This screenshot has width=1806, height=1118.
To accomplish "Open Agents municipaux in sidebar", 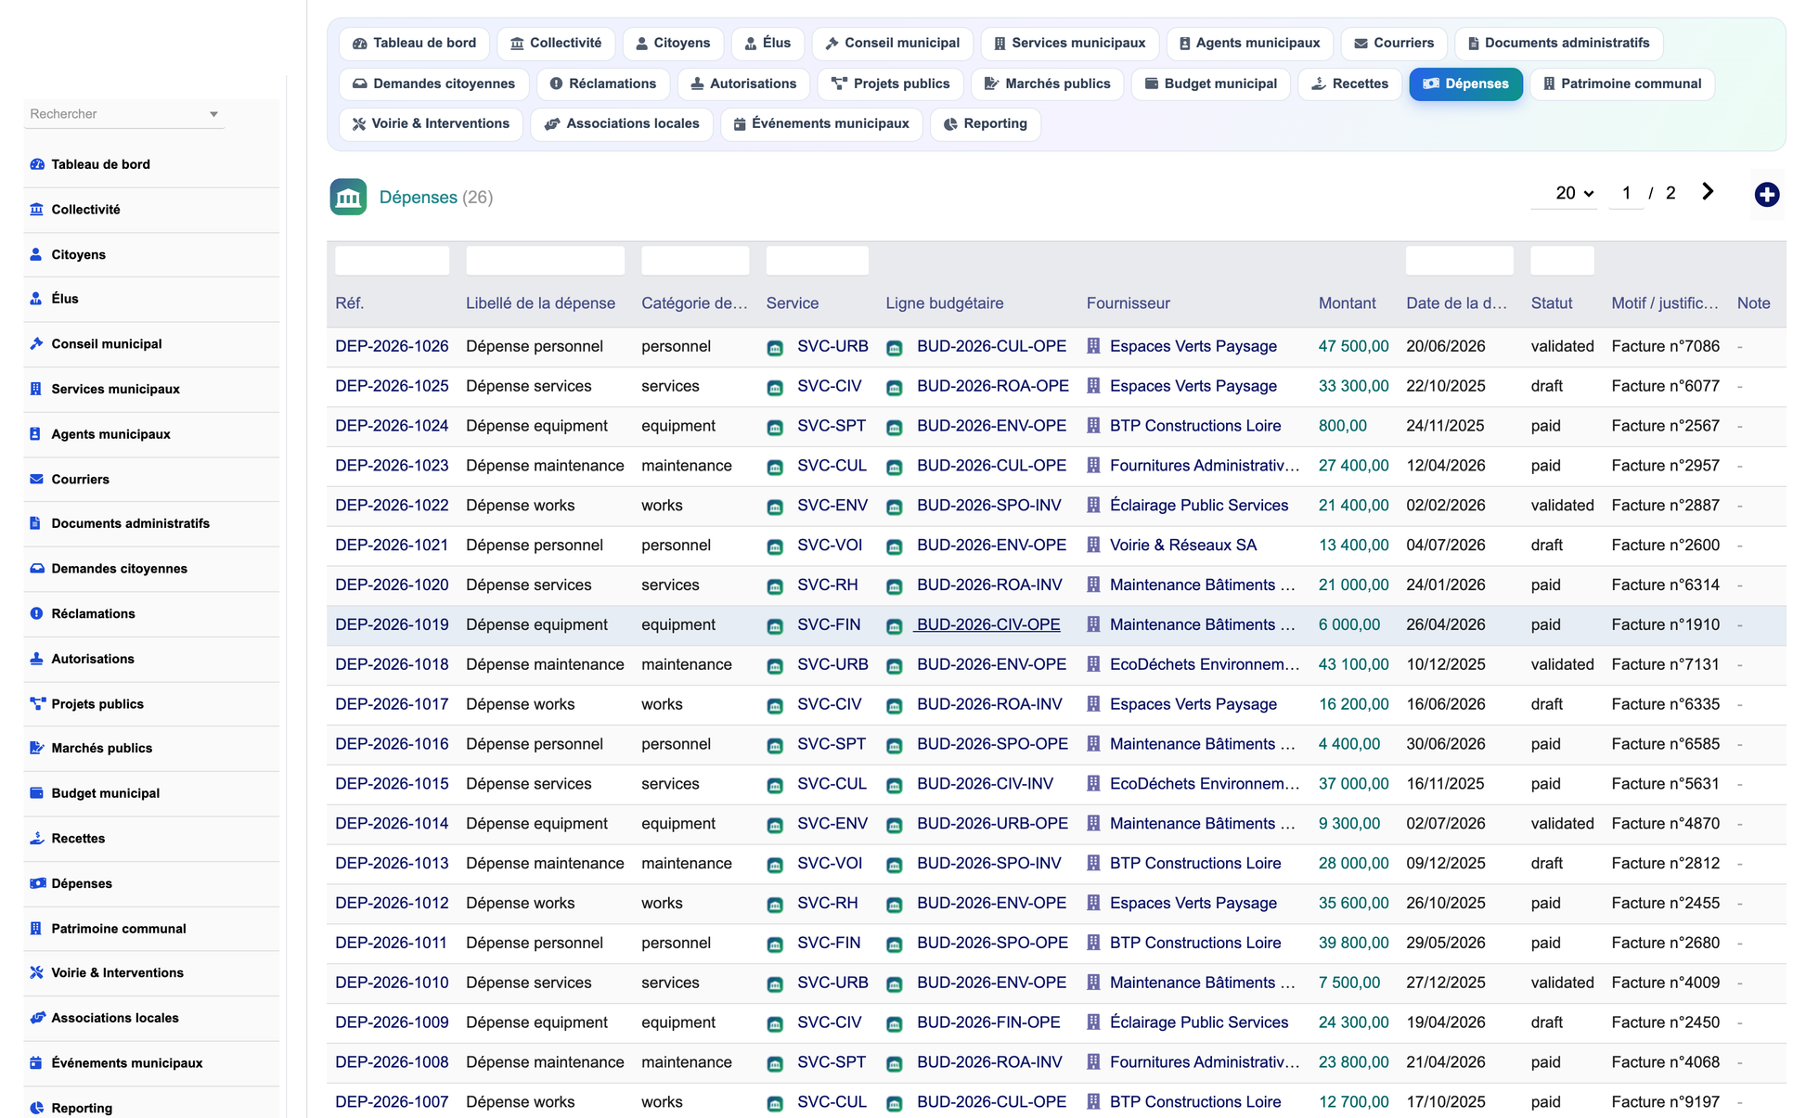I will [x=110, y=434].
